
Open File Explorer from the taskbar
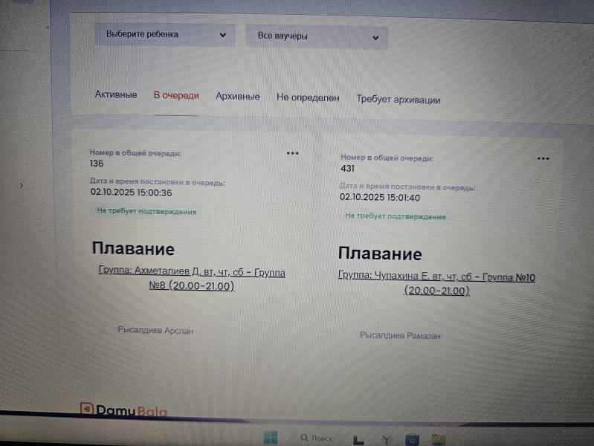point(438,439)
